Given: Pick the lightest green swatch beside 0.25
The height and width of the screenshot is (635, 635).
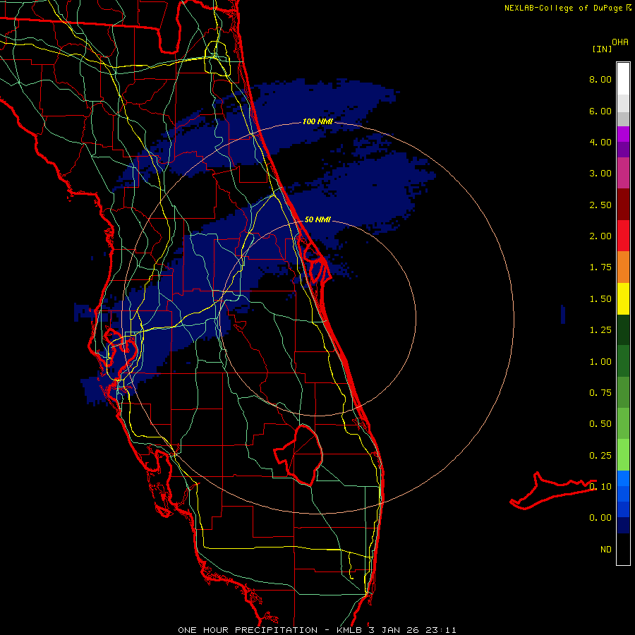Looking at the screenshot, I should pos(623,455).
